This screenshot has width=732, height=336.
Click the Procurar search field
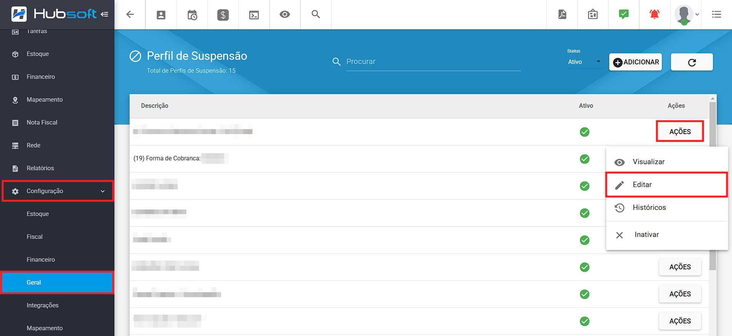[x=433, y=62]
